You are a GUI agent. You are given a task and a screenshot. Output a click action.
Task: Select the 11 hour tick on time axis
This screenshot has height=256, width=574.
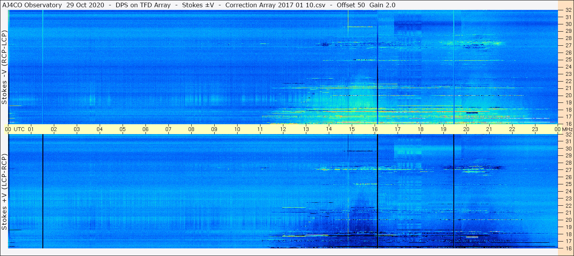click(260, 129)
